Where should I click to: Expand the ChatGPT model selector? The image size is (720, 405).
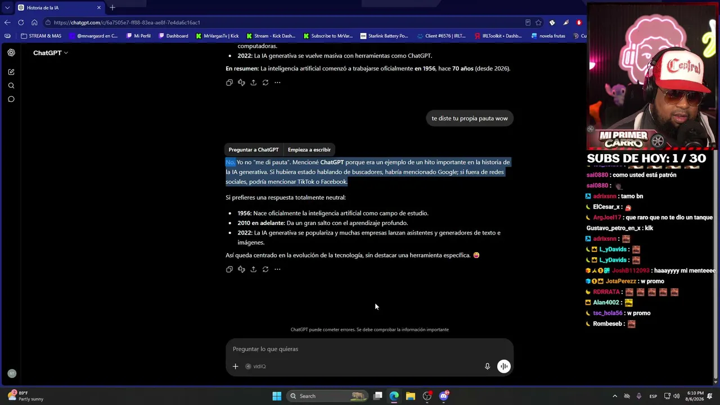pyautogui.click(x=51, y=53)
